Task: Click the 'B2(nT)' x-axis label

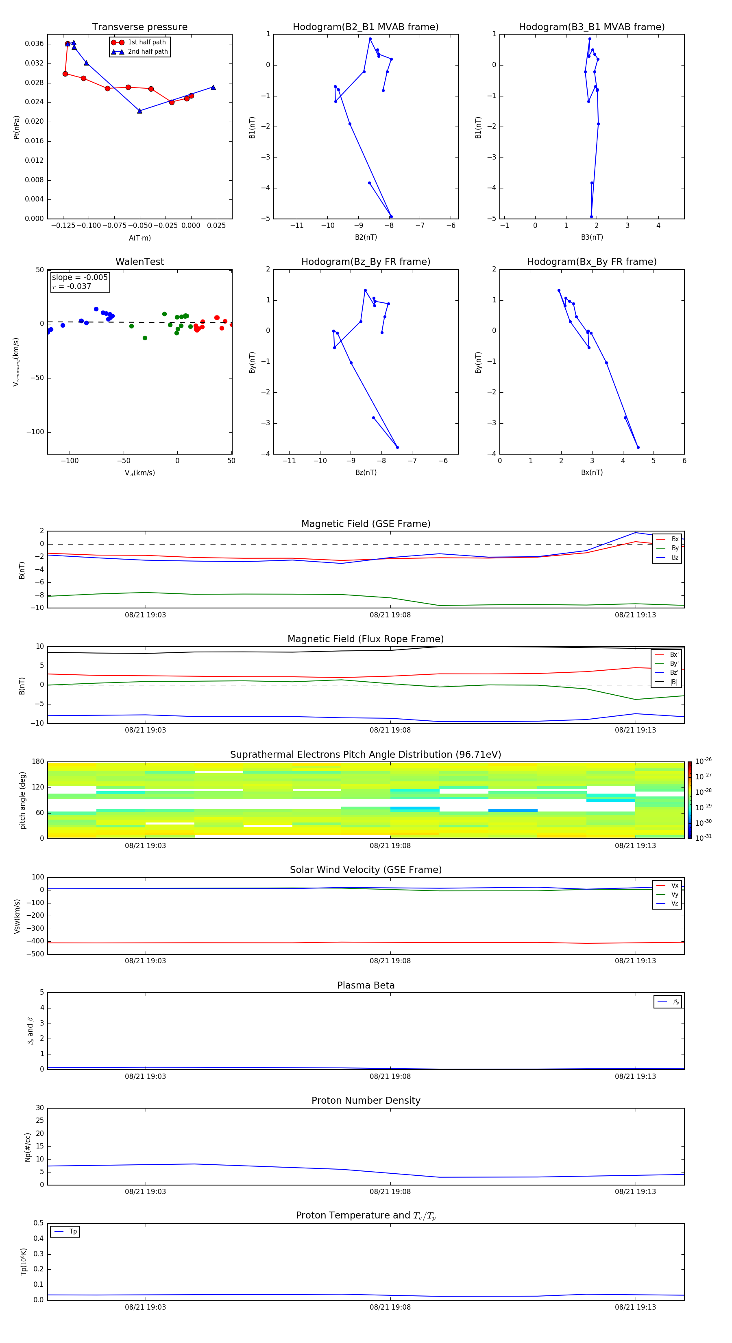Action: pos(366,237)
